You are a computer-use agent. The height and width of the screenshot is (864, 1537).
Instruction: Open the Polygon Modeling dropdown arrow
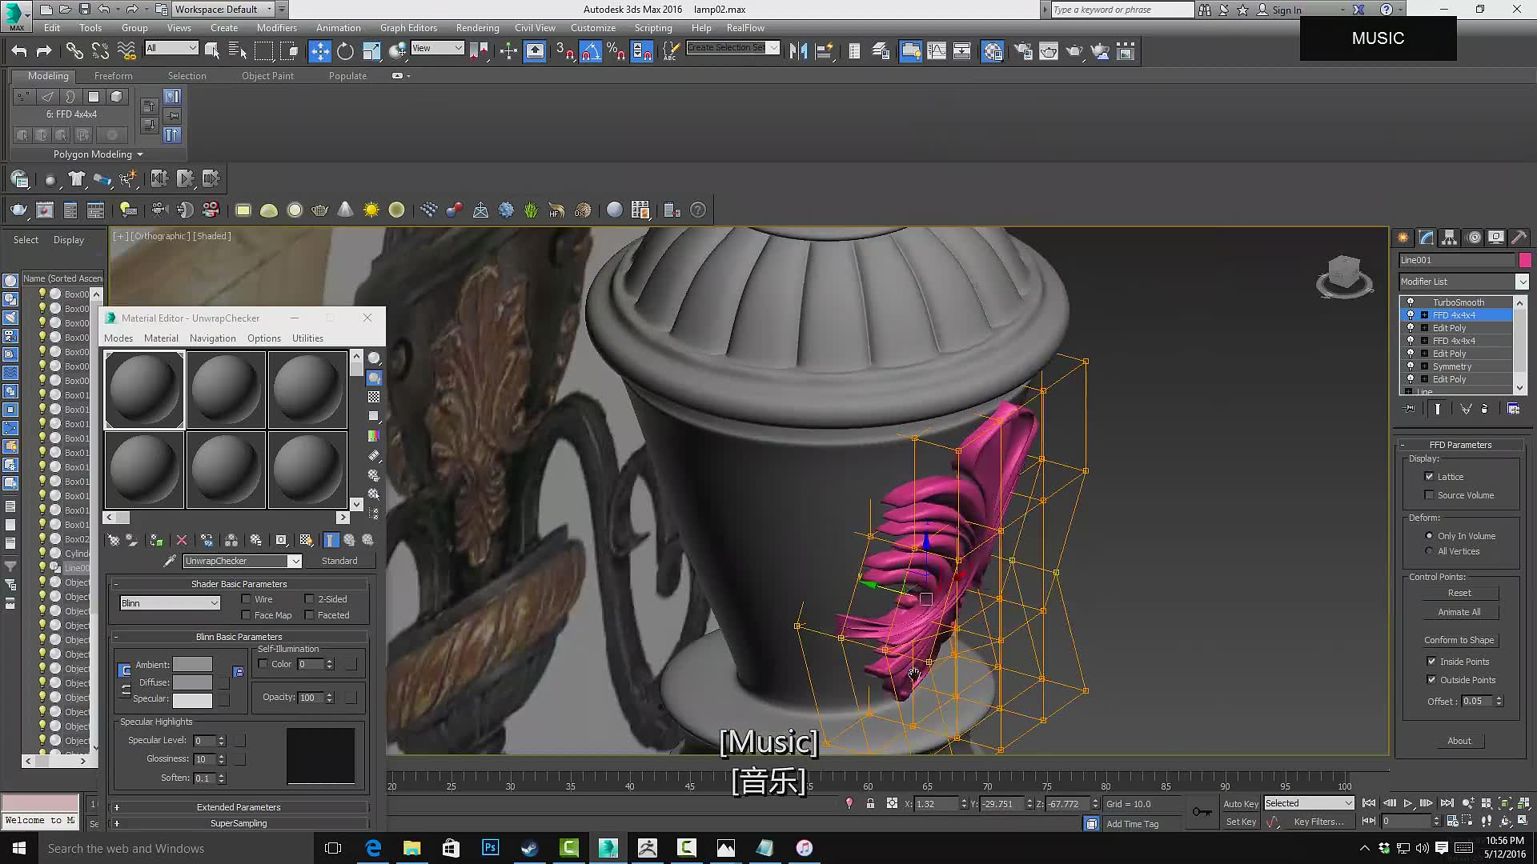(140, 154)
